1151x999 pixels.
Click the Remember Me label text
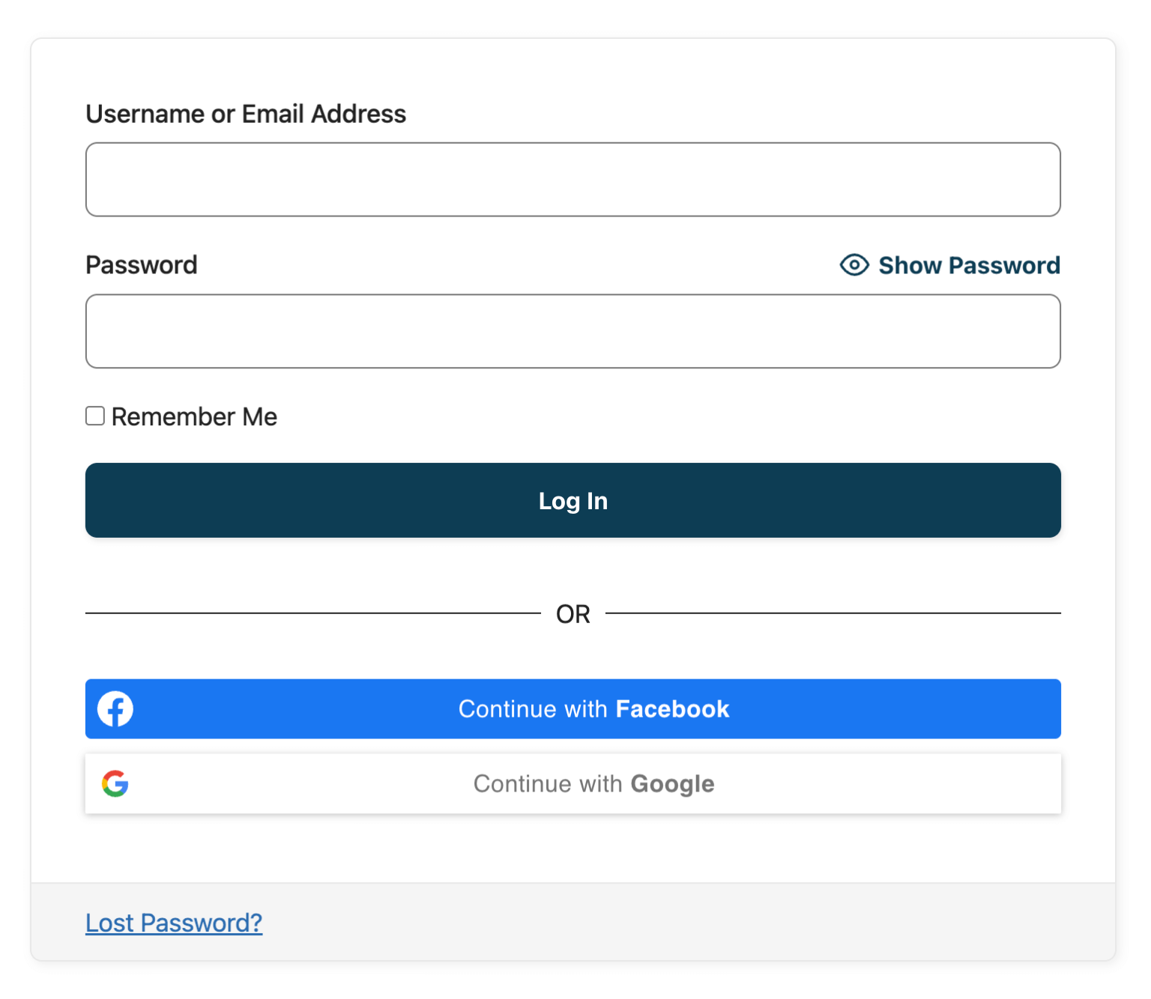[193, 416]
